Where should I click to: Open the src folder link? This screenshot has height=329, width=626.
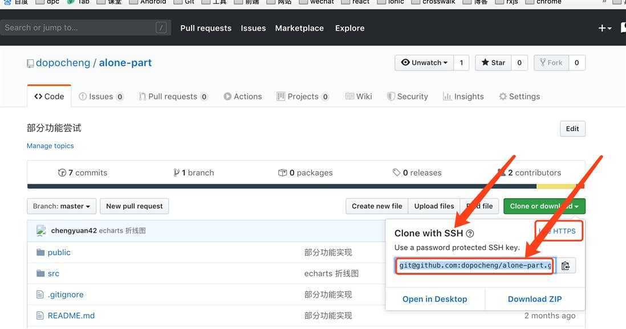pyautogui.click(x=54, y=274)
